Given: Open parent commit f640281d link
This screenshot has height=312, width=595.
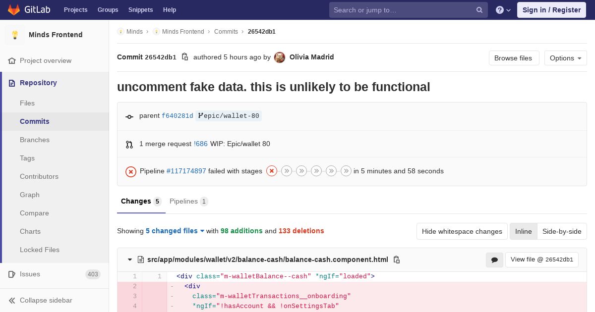Looking at the screenshot, I should point(177,116).
